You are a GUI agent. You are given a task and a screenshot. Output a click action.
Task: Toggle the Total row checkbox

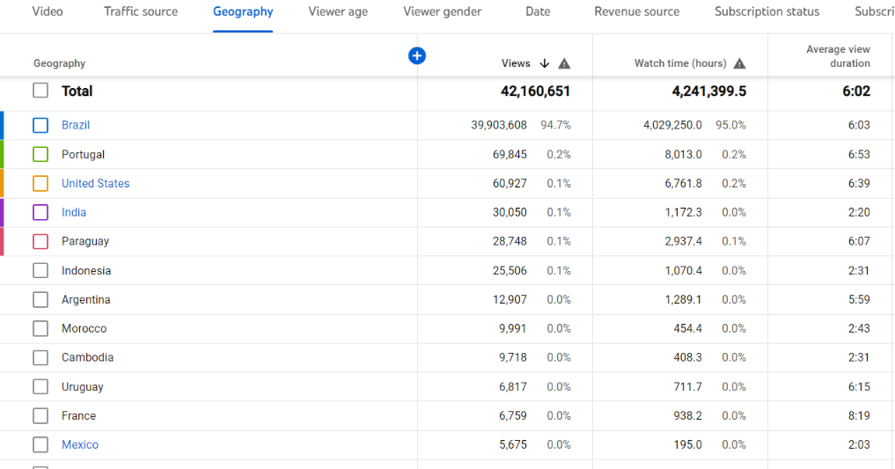(40, 91)
